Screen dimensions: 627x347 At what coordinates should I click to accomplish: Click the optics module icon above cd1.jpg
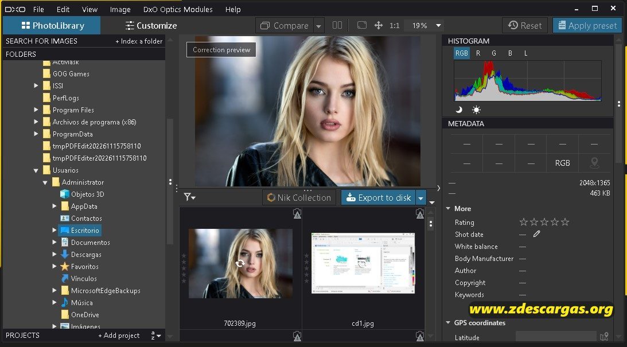419,213
